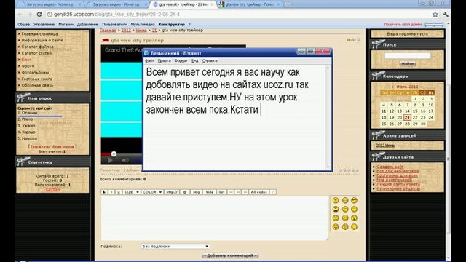466x262 pixels.
Task: Bookmark this page with the star icon
Action: 435,15
